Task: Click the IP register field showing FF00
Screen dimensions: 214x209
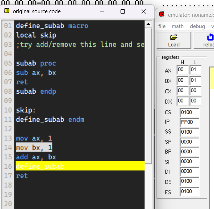Action: [x=189, y=123]
